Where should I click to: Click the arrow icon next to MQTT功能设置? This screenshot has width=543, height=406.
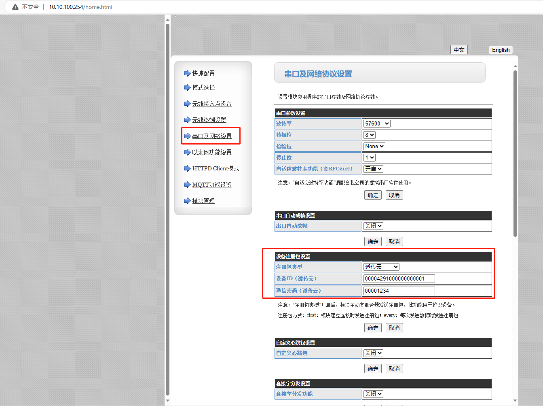pyautogui.click(x=187, y=185)
